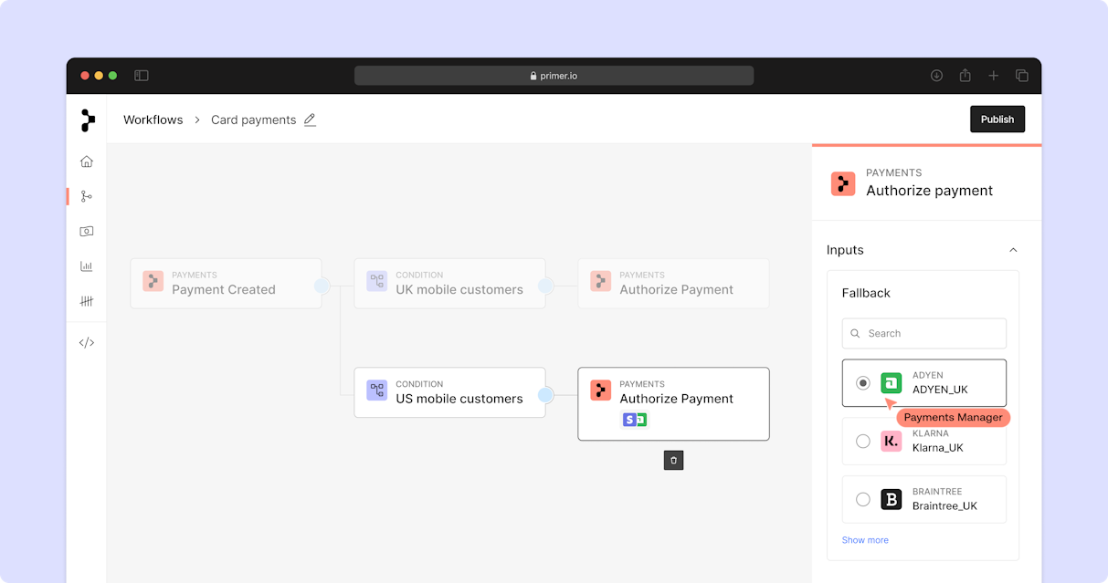Click the Klarna logo in the fallback list
Image resolution: width=1108 pixels, height=583 pixels.
(892, 442)
